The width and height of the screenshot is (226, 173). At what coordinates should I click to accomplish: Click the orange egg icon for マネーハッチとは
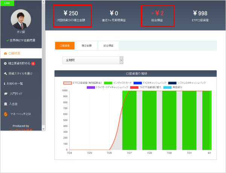click(6, 114)
